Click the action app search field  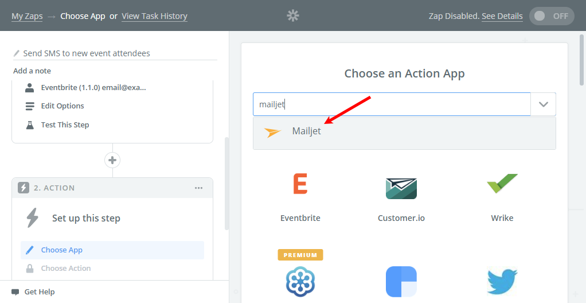(392, 104)
